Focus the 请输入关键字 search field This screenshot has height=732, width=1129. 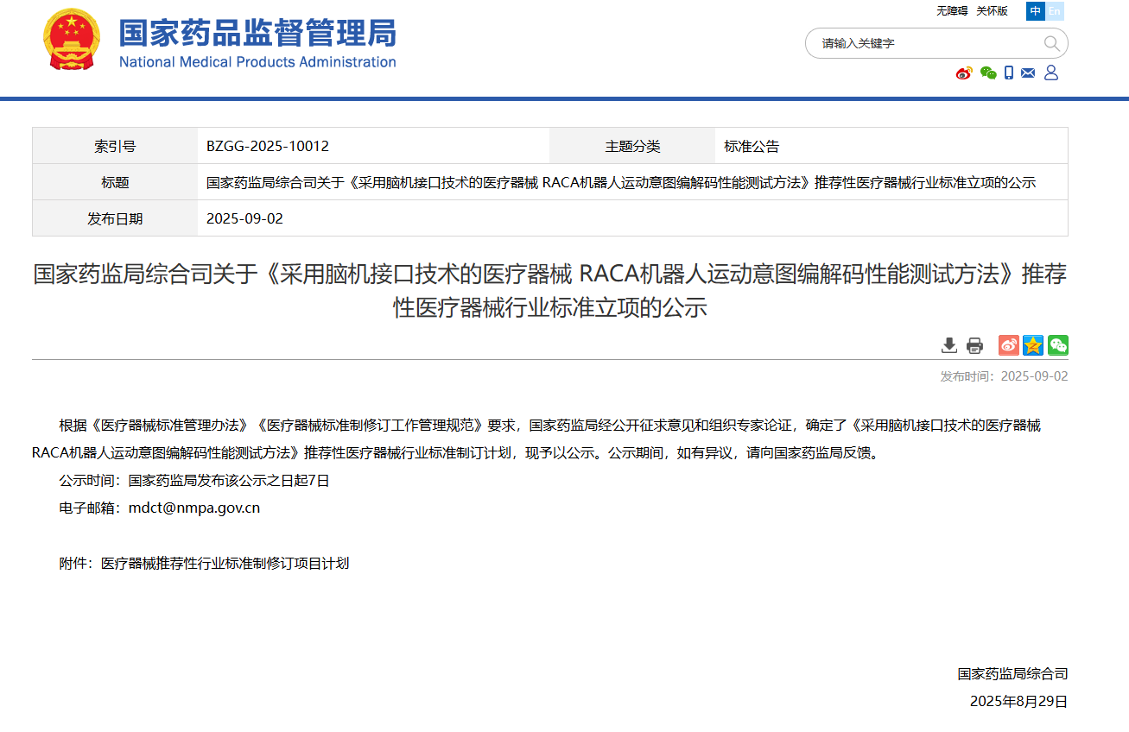924,43
